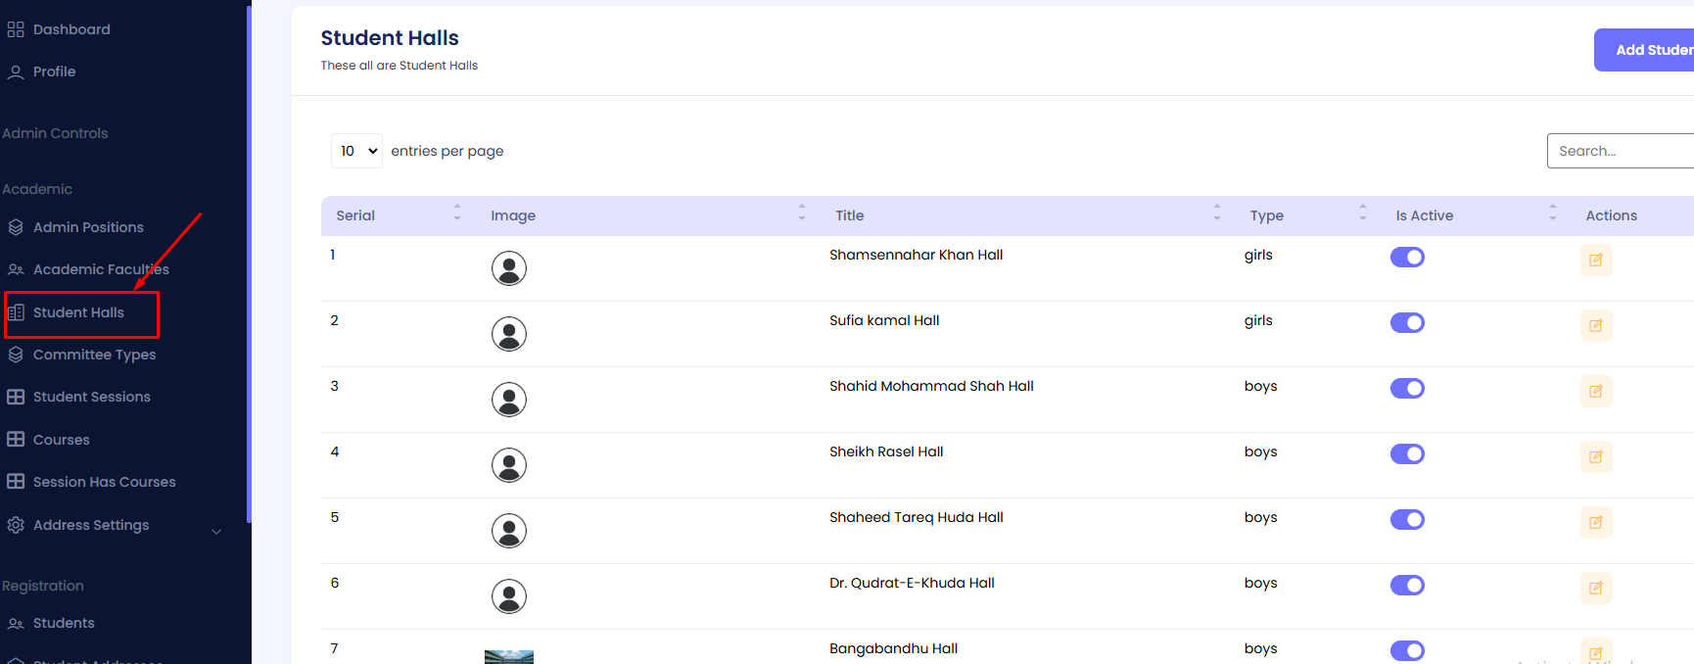The image size is (1694, 664).
Task: Click Sufia kamal Hall avatar image
Action: pyautogui.click(x=509, y=334)
